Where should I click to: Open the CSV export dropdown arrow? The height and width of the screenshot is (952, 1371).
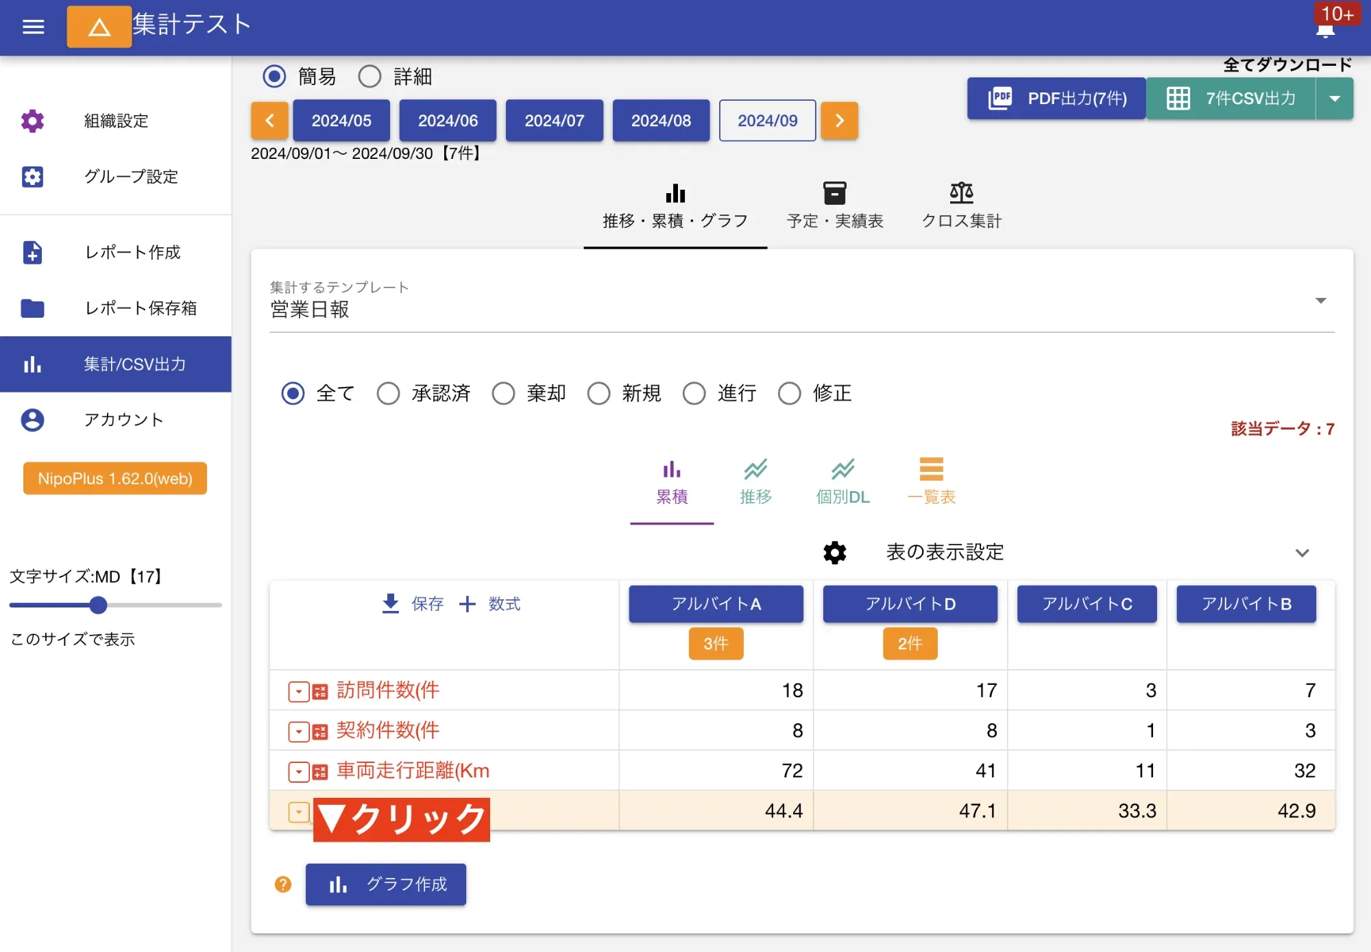1335,98
